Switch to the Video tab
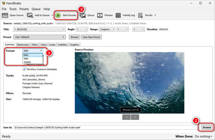This screenshot has height=140, width=215. tap(44, 45)
